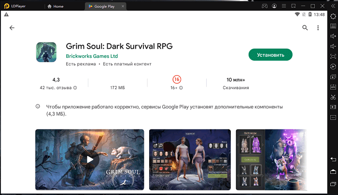Click the 4,3 rating value

[56, 80]
